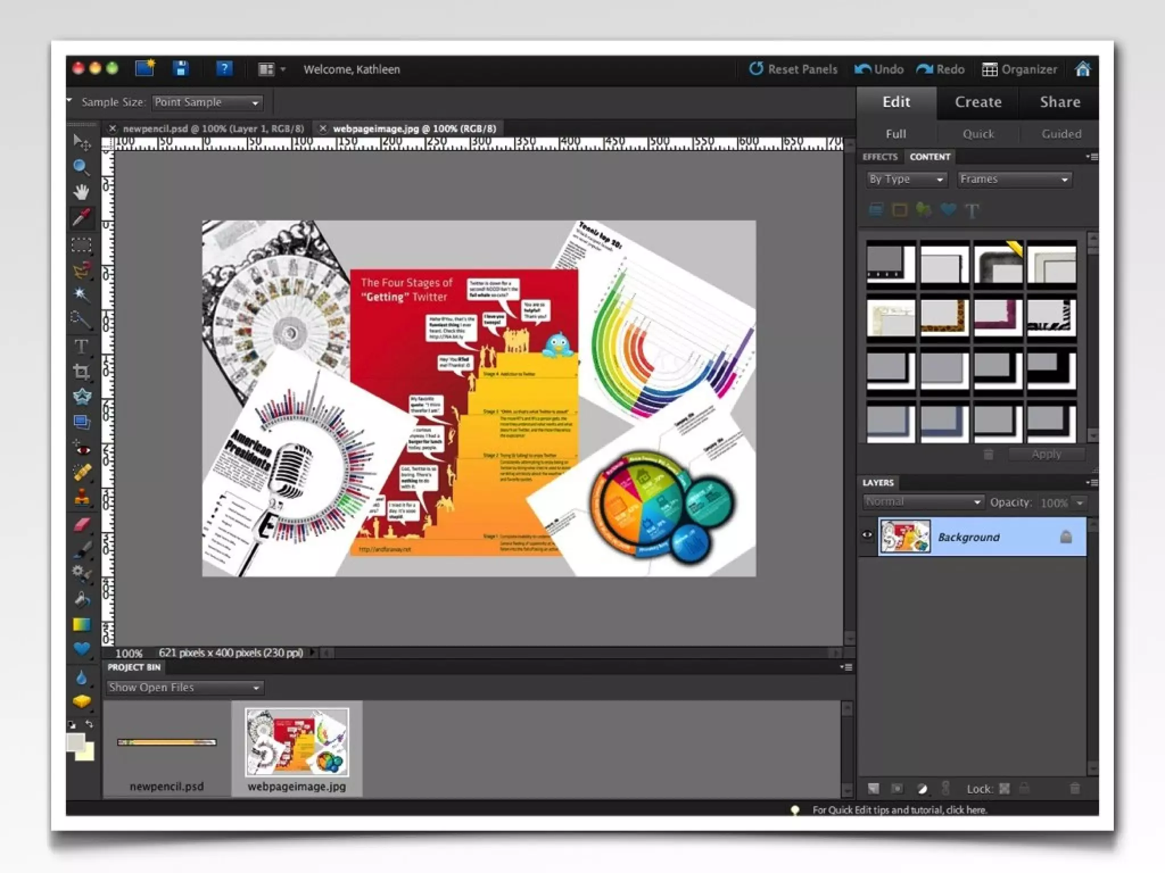Activate the Gradient tool

[x=81, y=625]
